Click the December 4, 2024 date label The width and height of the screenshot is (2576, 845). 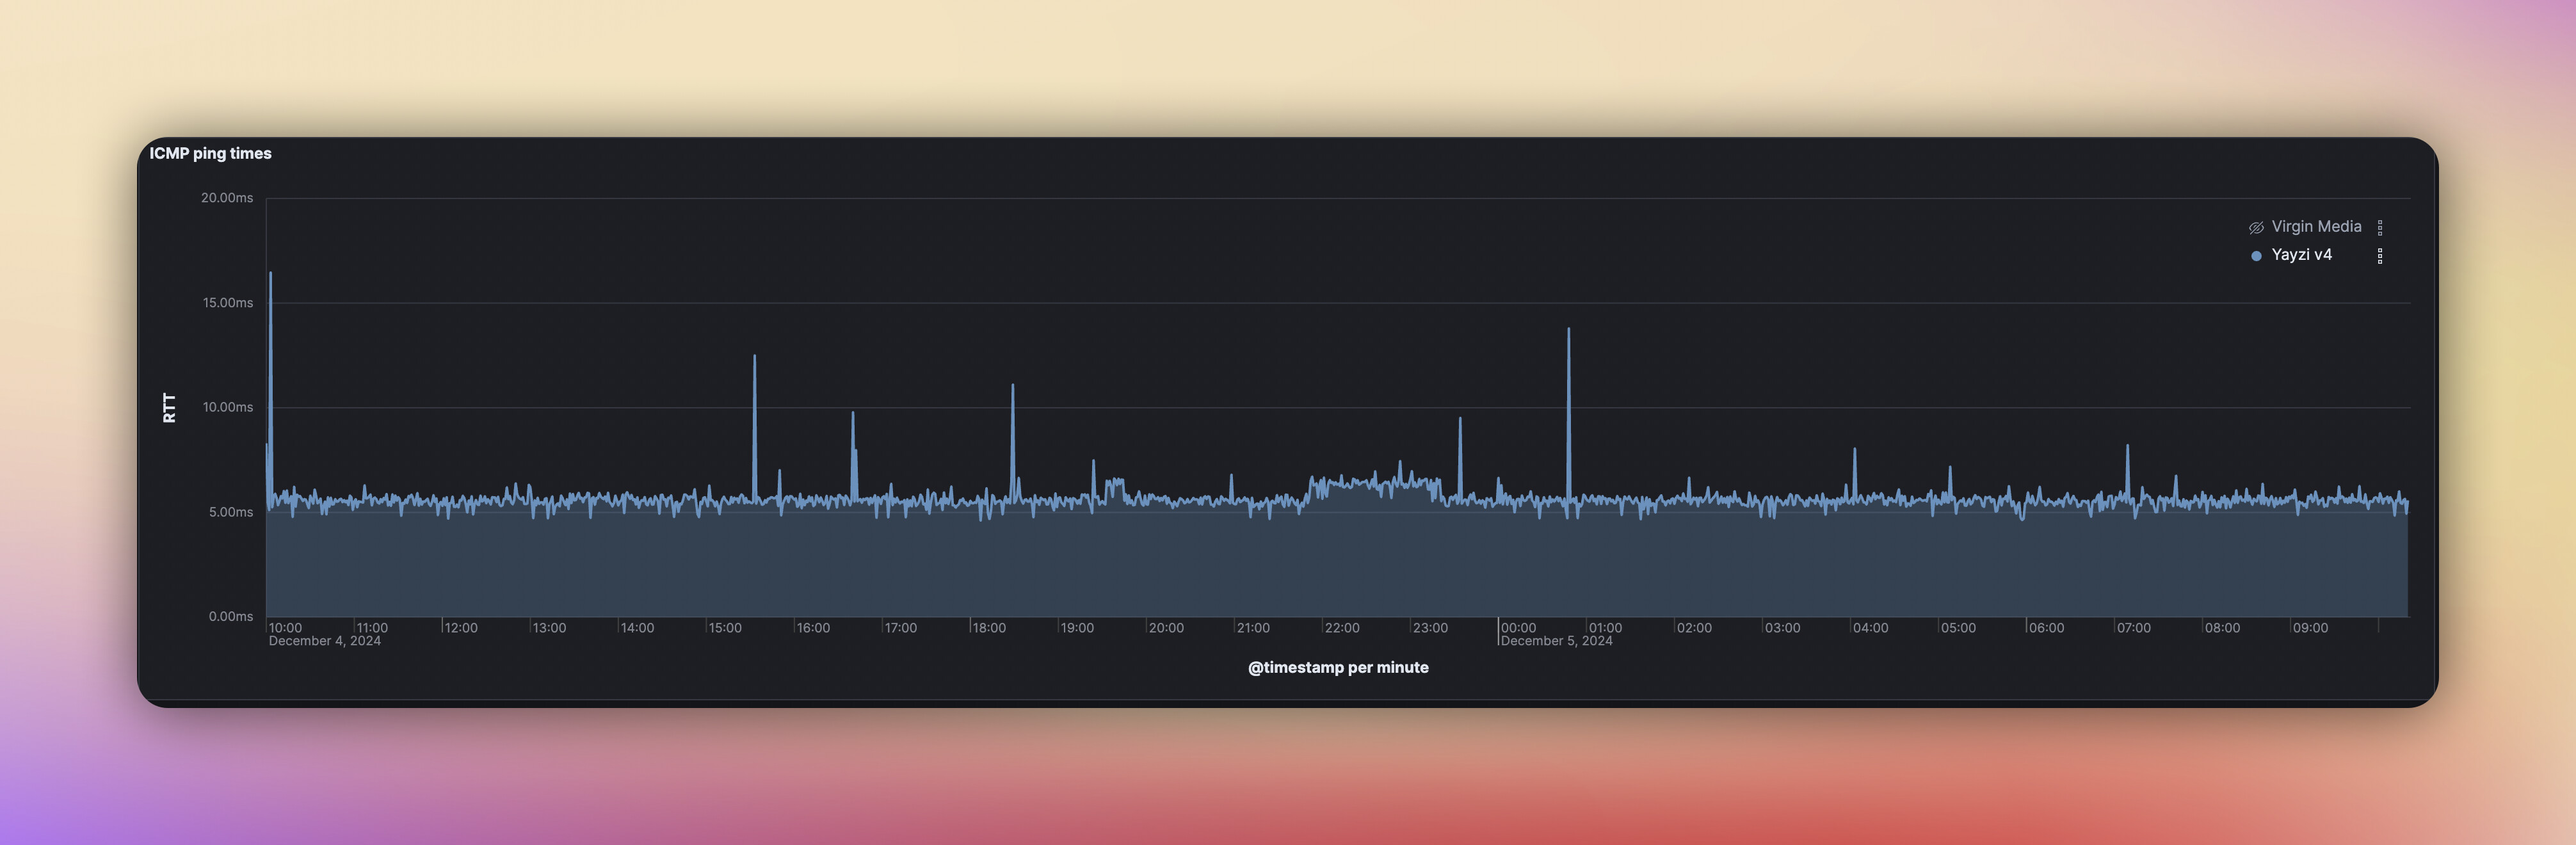325,641
